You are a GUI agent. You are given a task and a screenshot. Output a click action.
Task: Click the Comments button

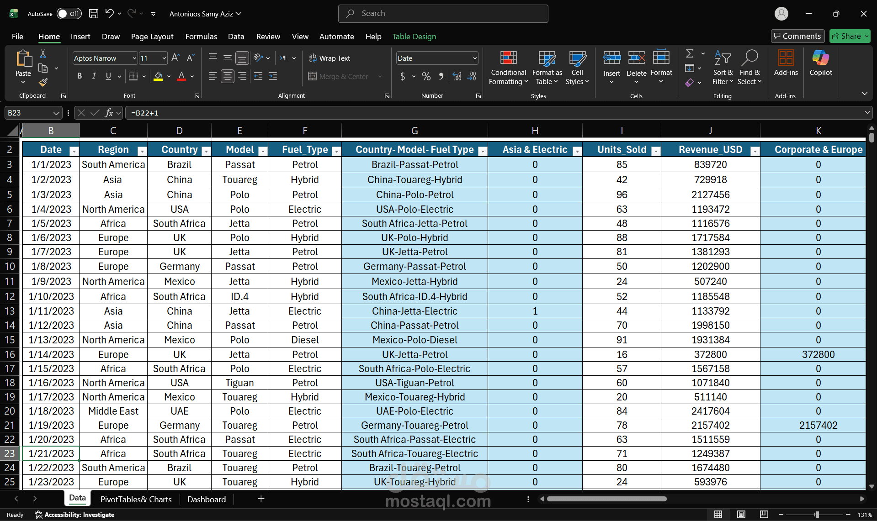pos(797,36)
